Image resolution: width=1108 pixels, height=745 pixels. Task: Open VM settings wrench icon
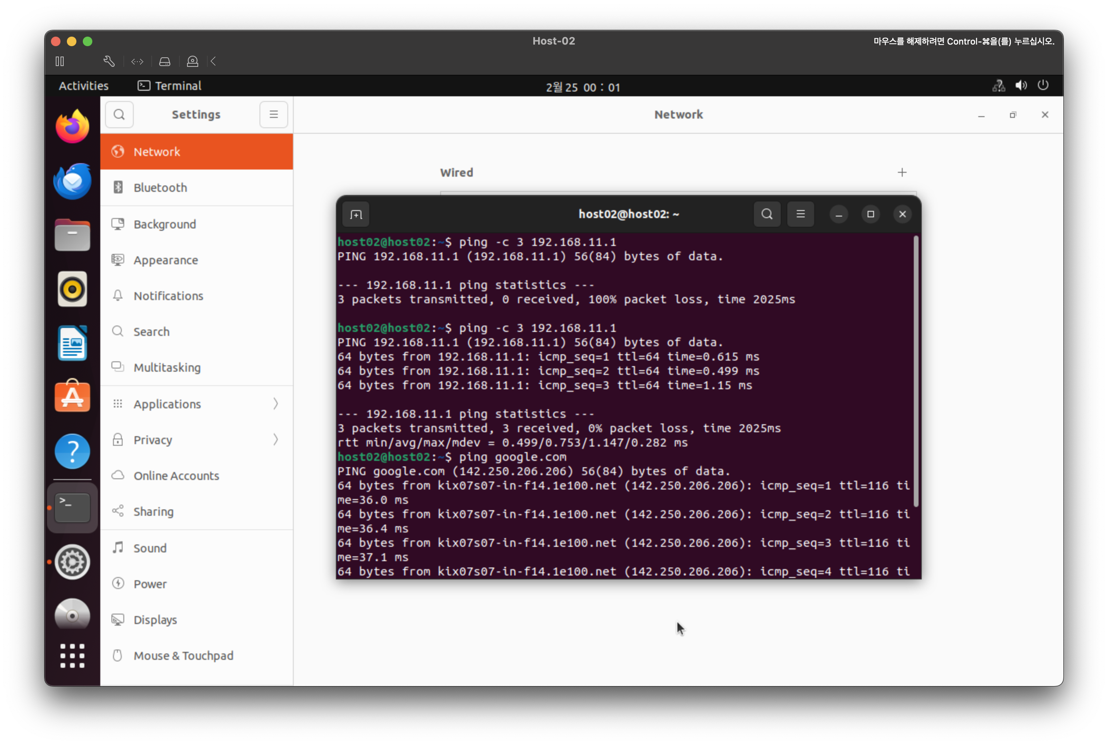tap(109, 61)
